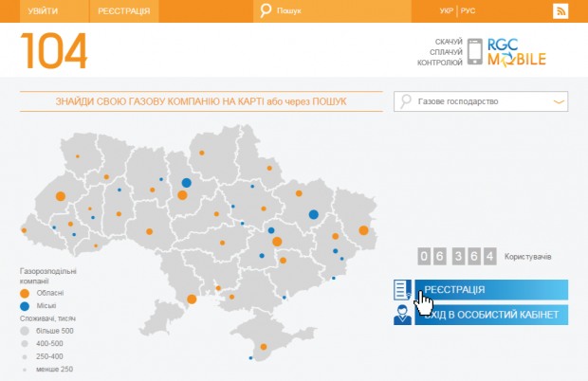Click the менше 250 legend entry

coord(54,369)
